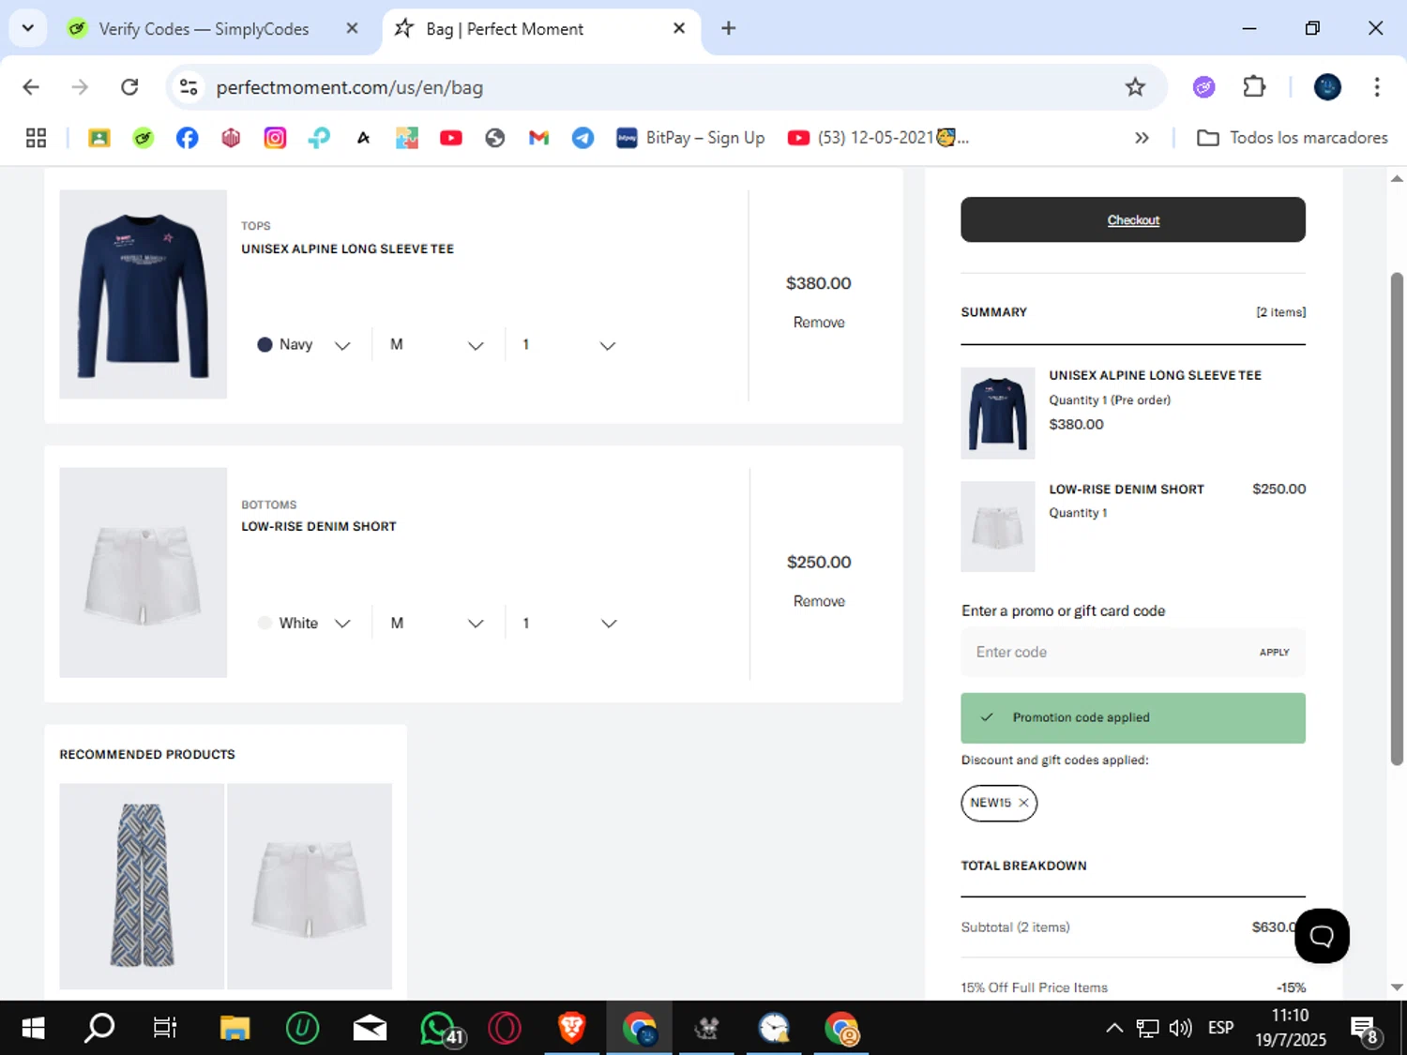Image resolution: width=1407 pixels, height=1055 pixels.
Task: Click the volume icon in system tray
Action: (x=1181, y=1028)
